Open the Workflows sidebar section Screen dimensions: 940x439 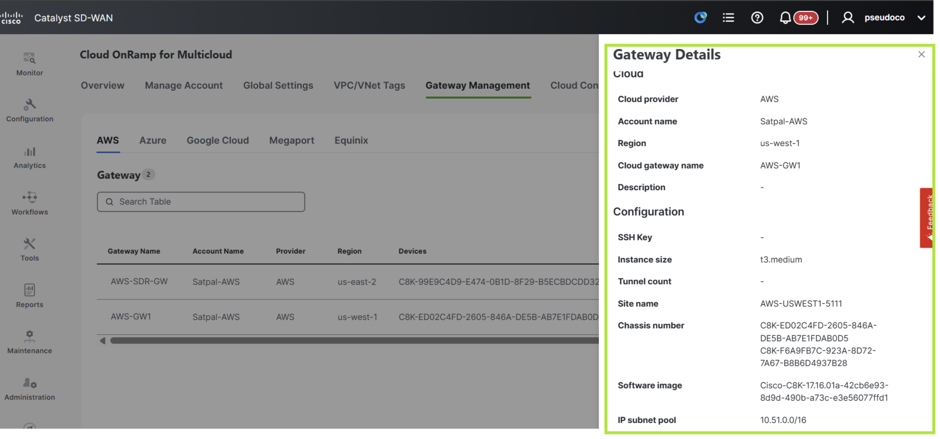point(29,204)
